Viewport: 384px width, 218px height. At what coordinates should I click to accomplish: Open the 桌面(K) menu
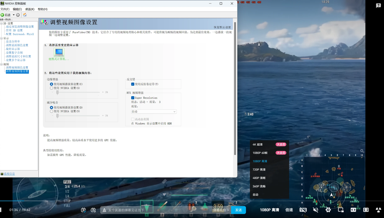(30, 9)
